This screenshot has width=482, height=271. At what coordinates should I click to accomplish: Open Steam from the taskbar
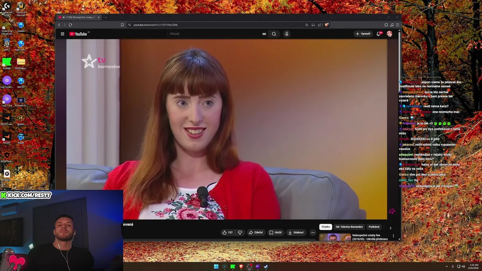click(265, 266)
